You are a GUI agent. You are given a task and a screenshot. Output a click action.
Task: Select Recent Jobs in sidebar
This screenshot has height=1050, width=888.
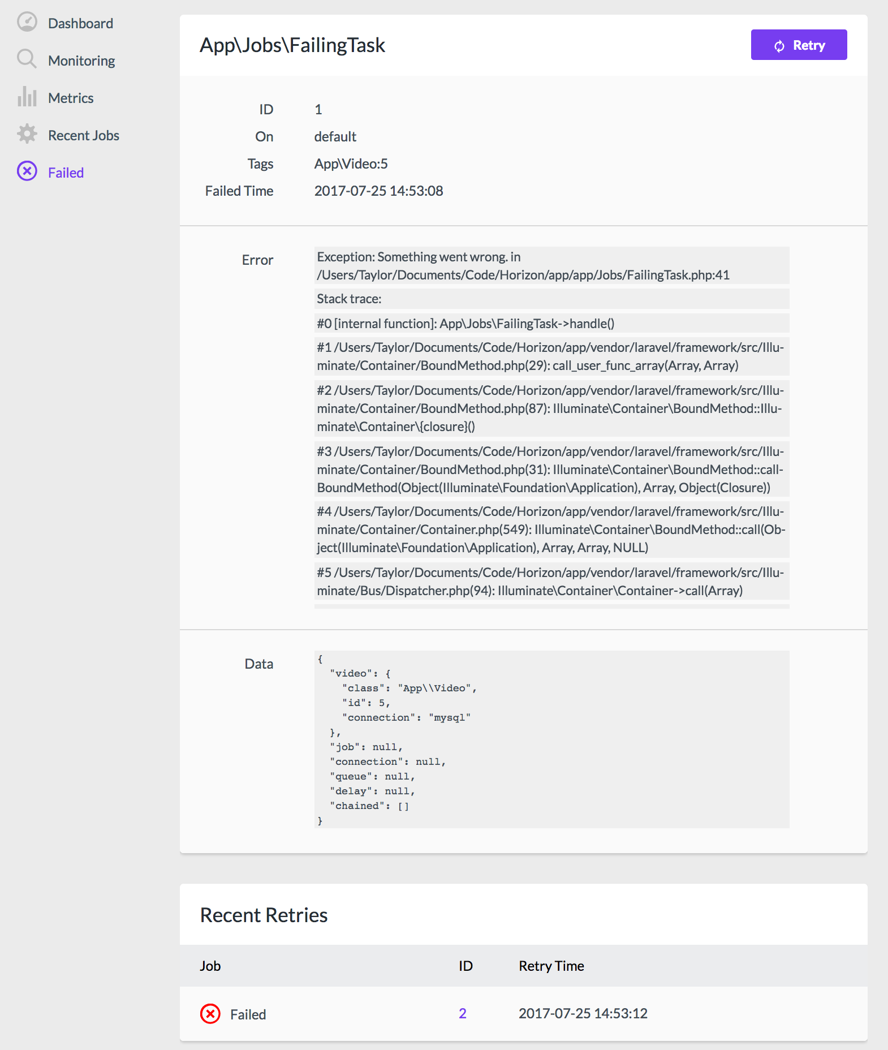84,135
